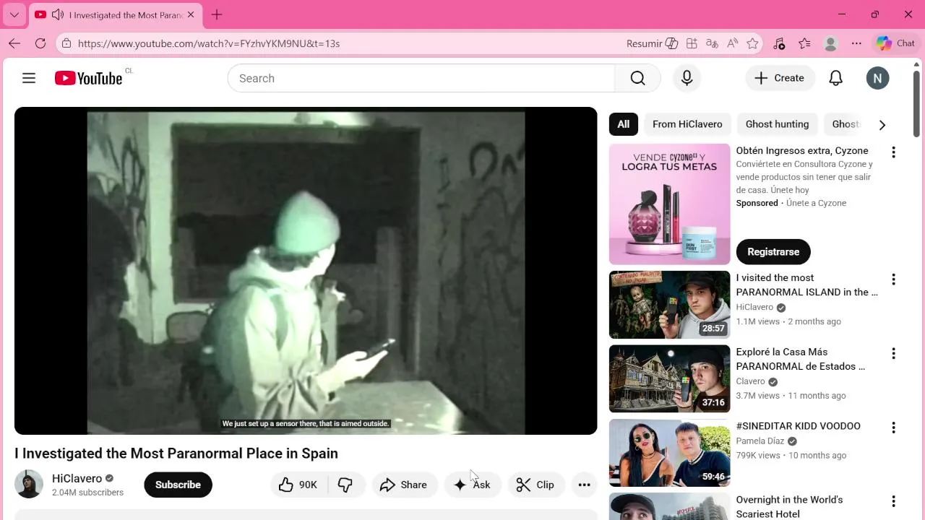Select the All filter chip
This screenshot has width=925, height=520.
(623, 124)
